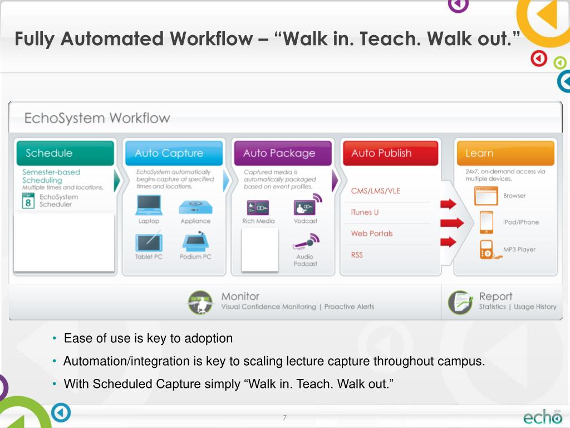Click the "Audio Podcast" text label
This screenshot has height=428, width=570.
(306, 260)
